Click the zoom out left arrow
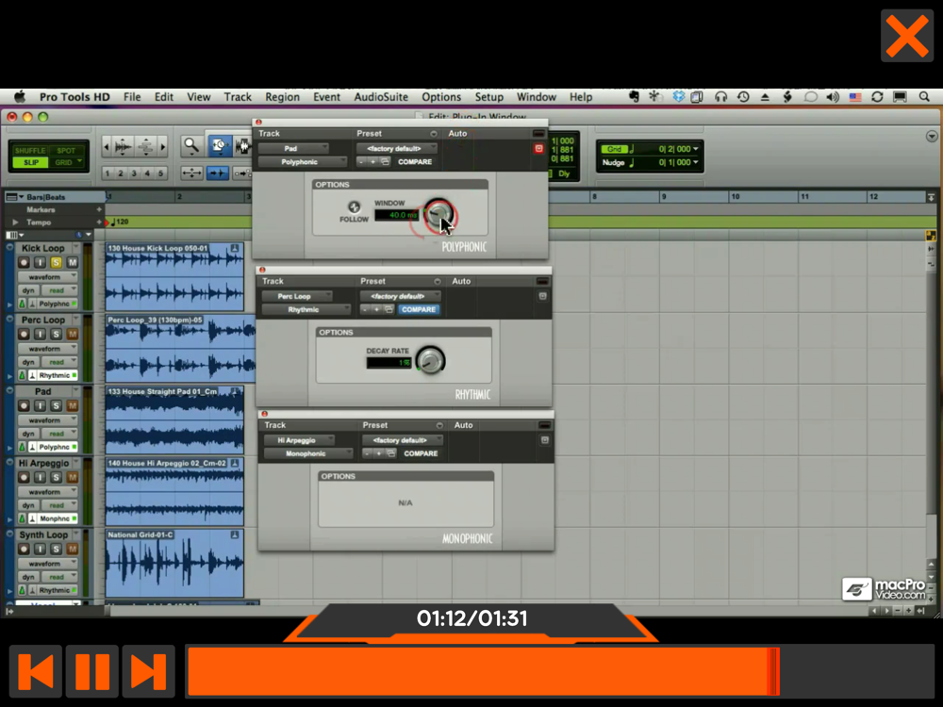943x707 pixels. click(x=107, y=146)
